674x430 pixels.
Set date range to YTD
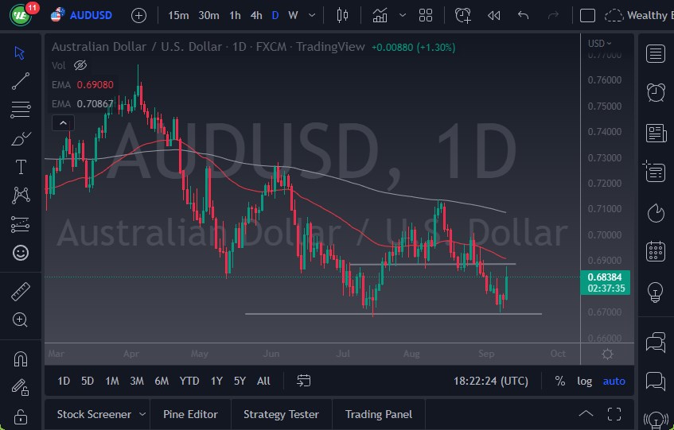coord(189,381)
